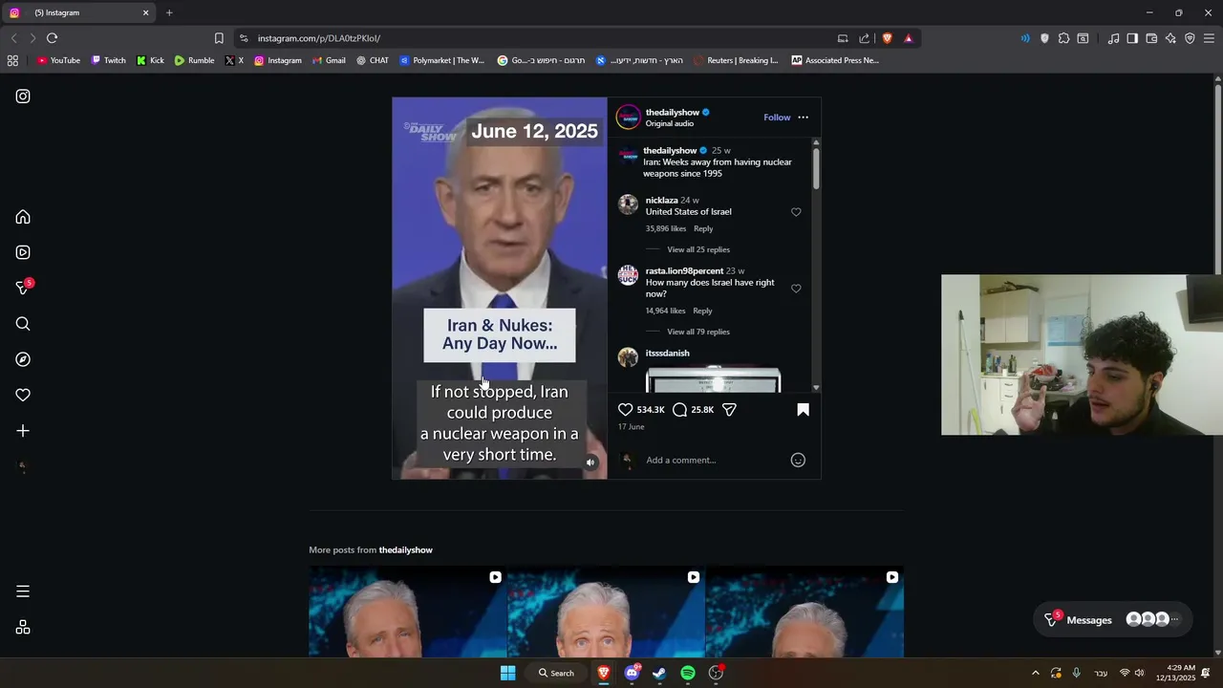This screenshot has height=688, width=1223.
Task: Open Leo AI sparkle icon
Action: 1170,38
